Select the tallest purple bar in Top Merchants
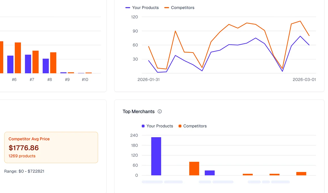 (156, 156)
